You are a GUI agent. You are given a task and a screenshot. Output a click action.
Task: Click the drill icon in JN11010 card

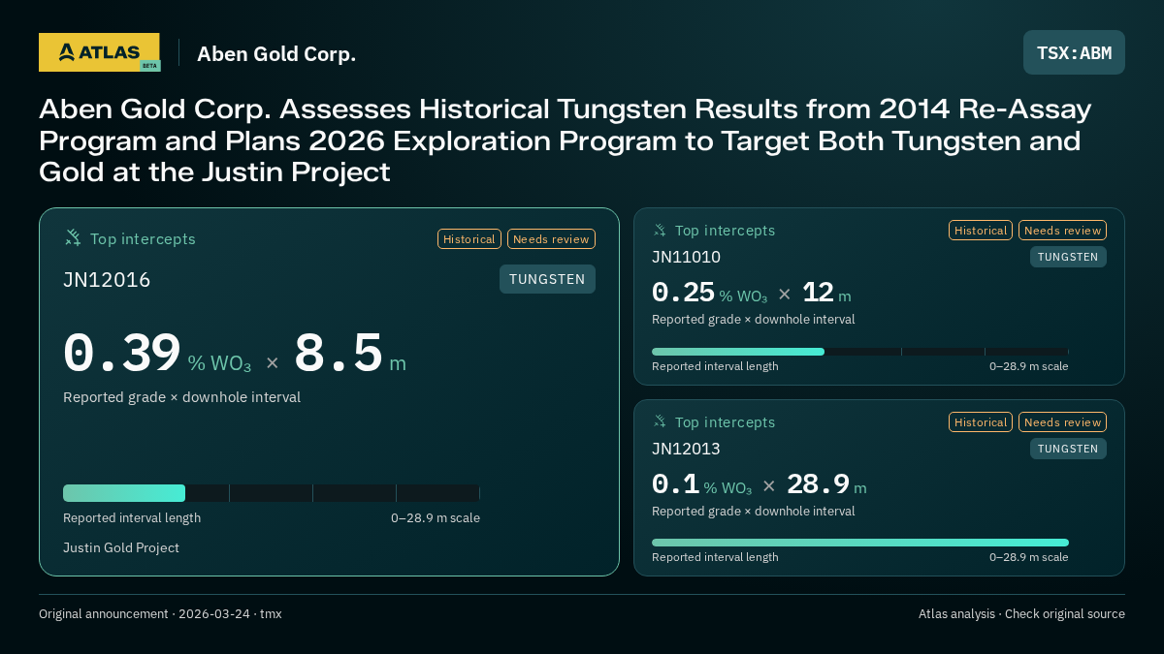[x=660, y=231]
